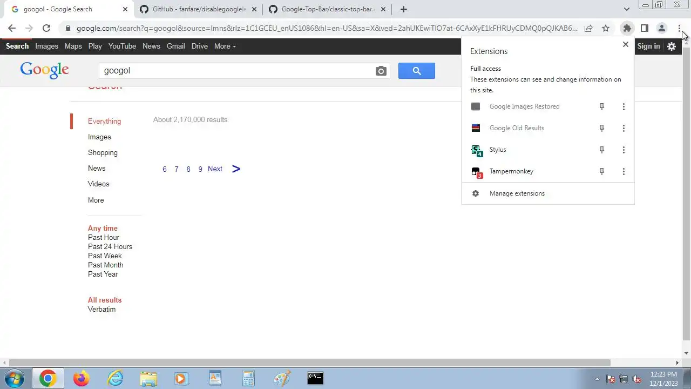Click the blue search magnifier button
Screen dimensions: 691x389
coord(417,71)
